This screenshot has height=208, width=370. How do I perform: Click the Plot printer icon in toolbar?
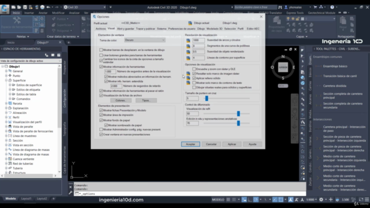tap(42, 8)
